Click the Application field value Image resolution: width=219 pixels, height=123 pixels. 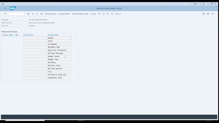point(42,23)
